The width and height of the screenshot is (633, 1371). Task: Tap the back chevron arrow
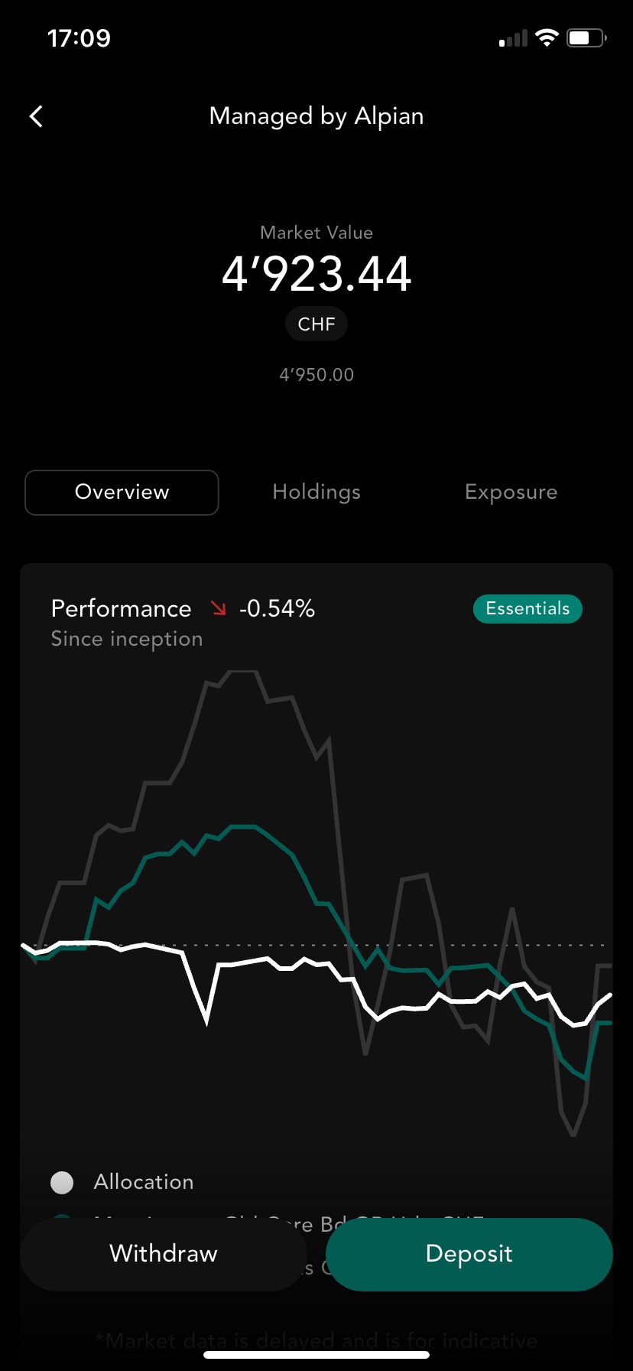(36, 116)
